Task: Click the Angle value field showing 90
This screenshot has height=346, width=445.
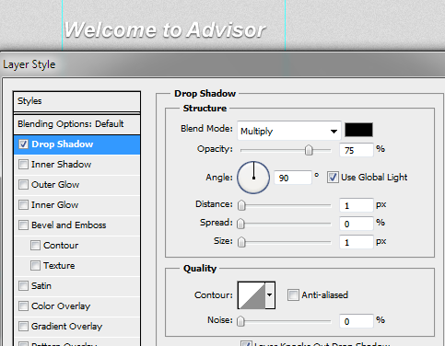Action: tap(293, 178)
